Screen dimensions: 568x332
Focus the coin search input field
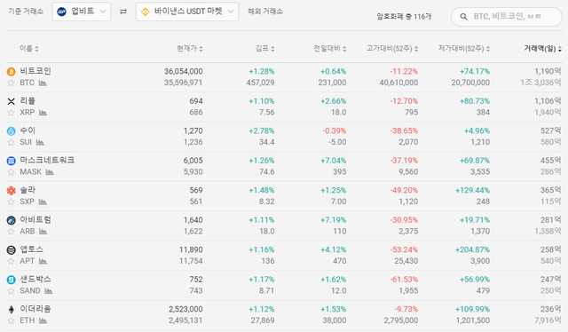coord(507,17)
